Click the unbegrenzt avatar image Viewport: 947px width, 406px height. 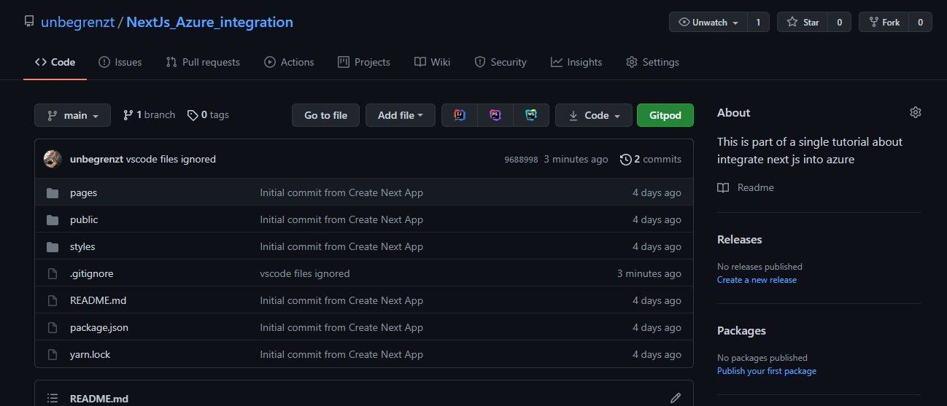[x=53, y=159]
